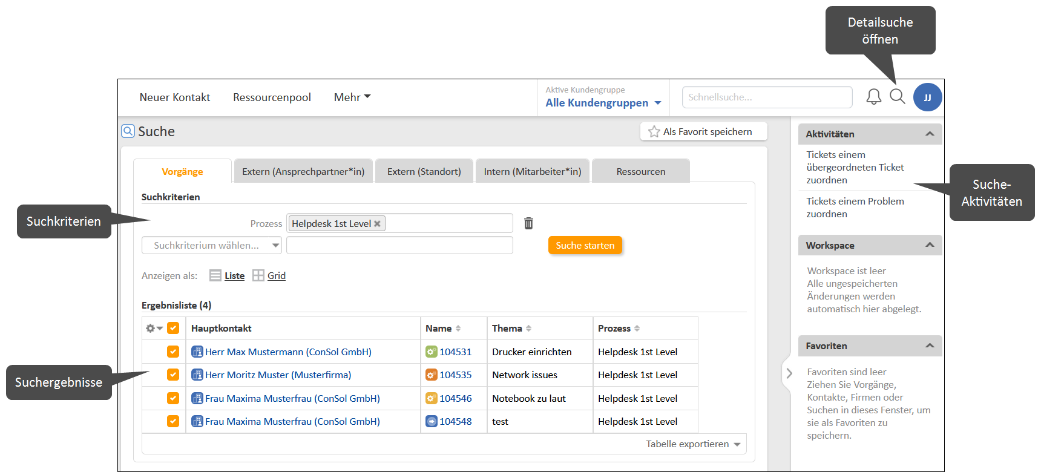The width and height of the screenshot is (1041, 472).
Task: Open table gear settings menu
Action: 154,328
